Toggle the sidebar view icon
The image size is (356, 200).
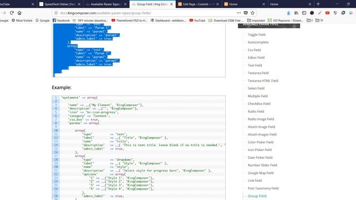click(x=304, y=13)
